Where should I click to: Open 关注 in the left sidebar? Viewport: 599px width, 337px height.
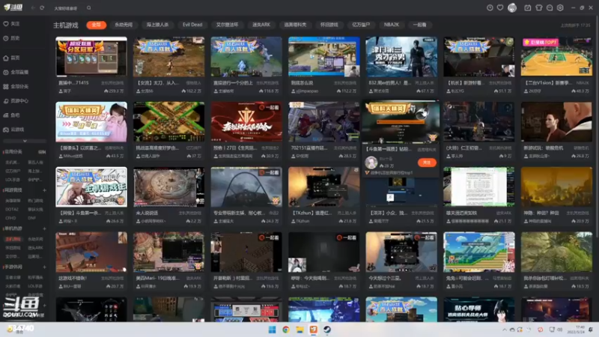click(11, 24)
